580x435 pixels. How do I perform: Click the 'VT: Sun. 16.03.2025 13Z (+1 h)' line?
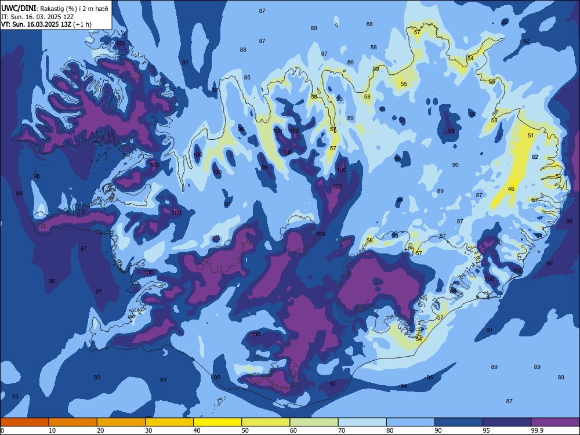pos(46,24)
